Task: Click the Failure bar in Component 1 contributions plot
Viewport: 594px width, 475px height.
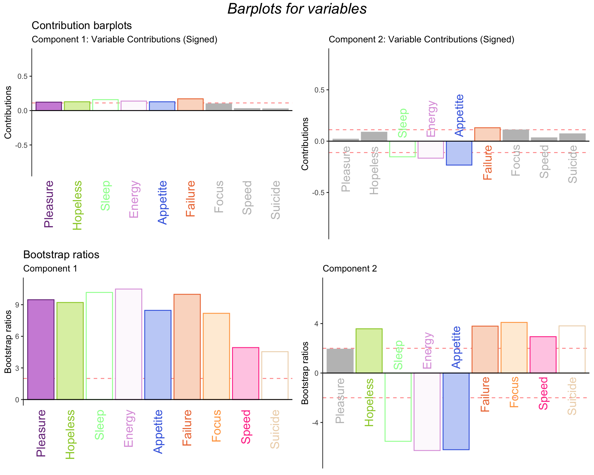Action: 190,105
